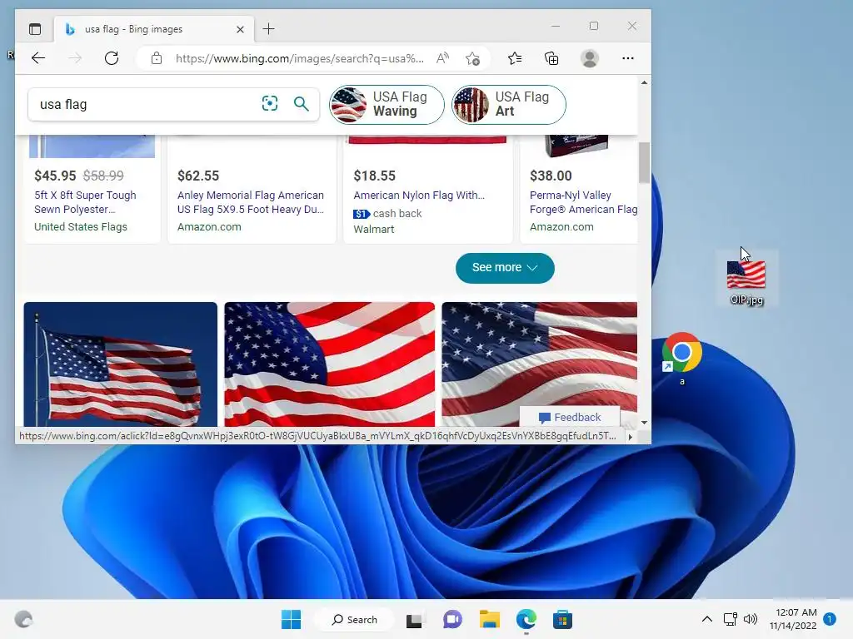Image resolution: width=853 pixels, height=639 pixels.
Task: Click the $62.55 price
Action: click(x=198, y=176)
